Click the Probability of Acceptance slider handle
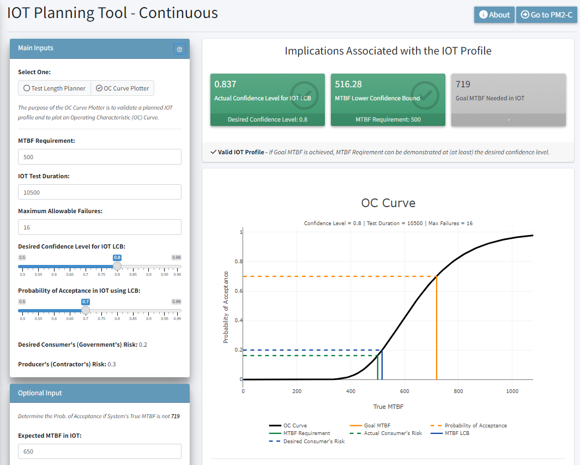The height and width of the screenshot is (465, 580). tap(85, 310)
